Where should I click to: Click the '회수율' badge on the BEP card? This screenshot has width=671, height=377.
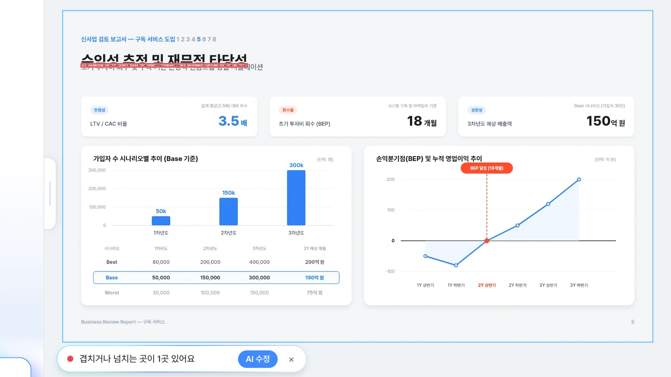coord(288,110)
